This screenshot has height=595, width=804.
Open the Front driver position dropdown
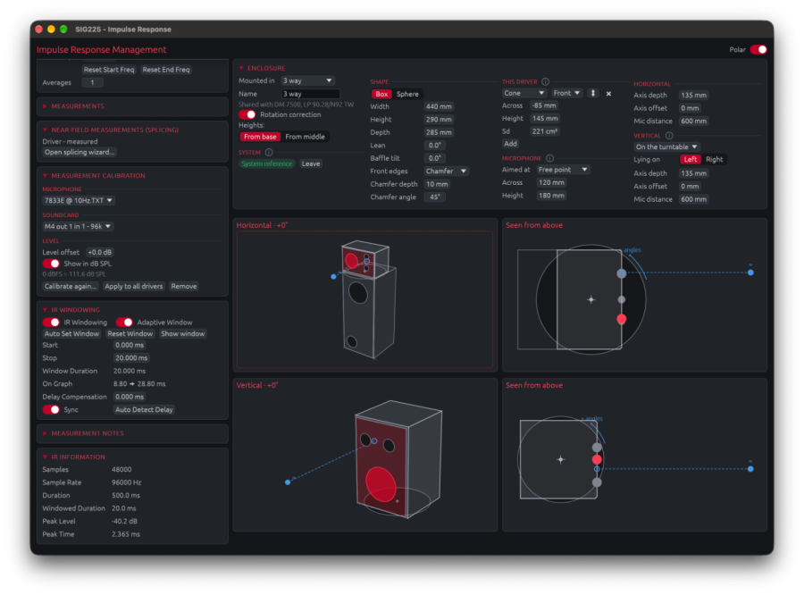(566, 93)
